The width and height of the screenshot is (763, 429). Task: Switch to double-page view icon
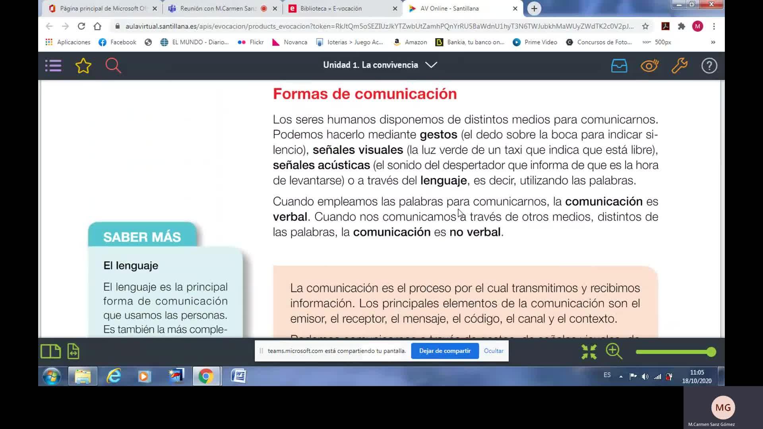[x=50, y=352]
